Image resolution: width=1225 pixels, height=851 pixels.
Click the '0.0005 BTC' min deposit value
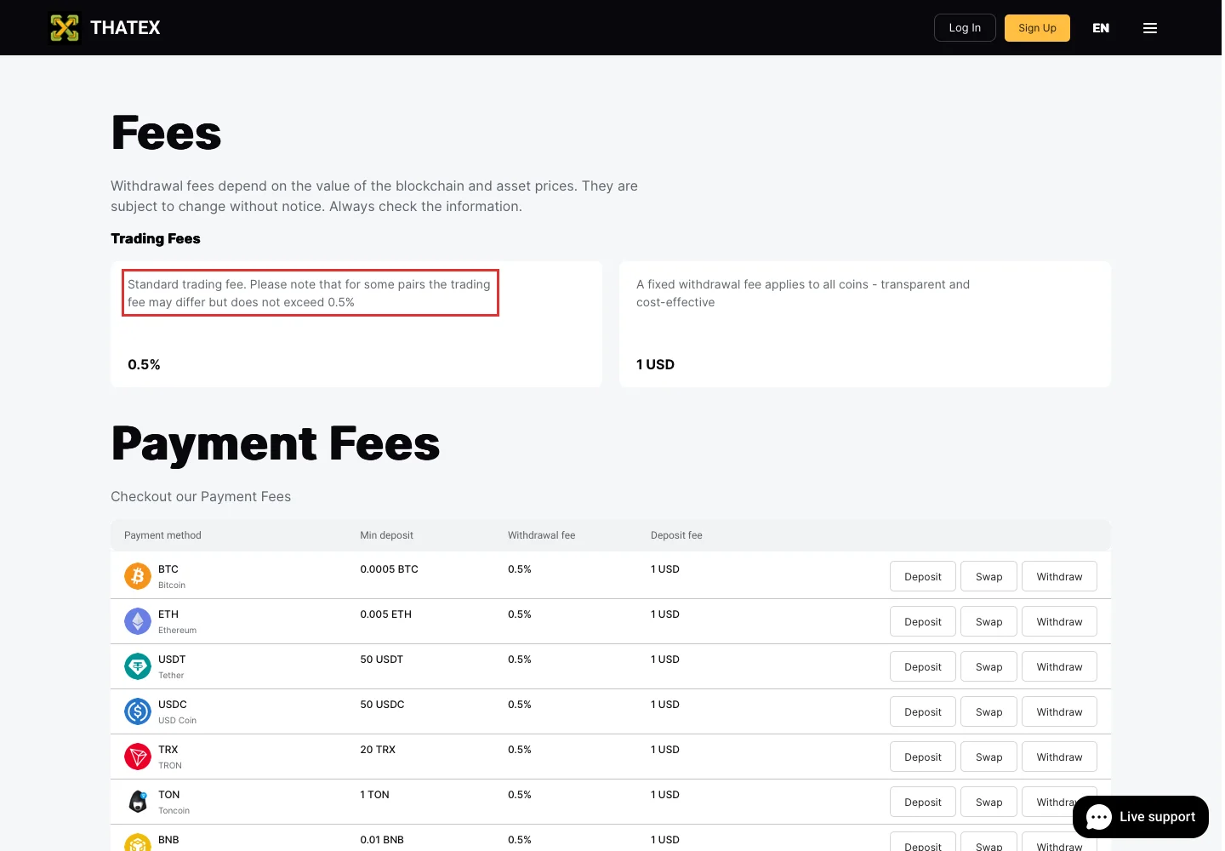tap(389, 569)
